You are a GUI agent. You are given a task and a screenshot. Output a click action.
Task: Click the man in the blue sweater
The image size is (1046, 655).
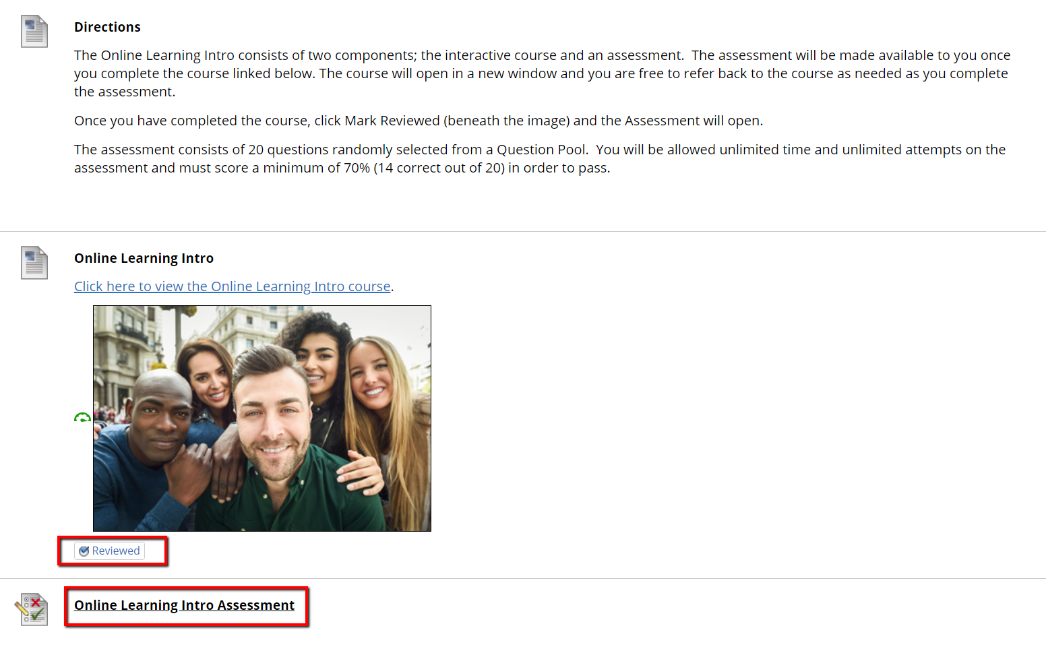(x=155, y=451)
